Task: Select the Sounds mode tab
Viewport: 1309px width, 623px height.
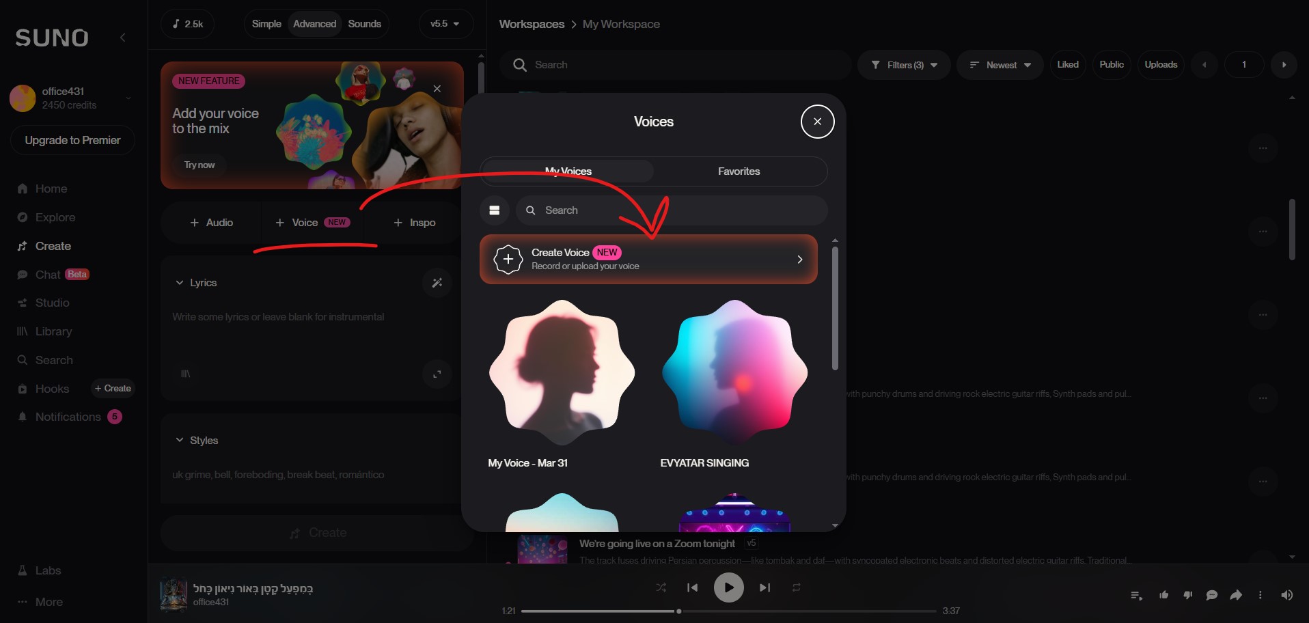Action: [x=364, y=24]
